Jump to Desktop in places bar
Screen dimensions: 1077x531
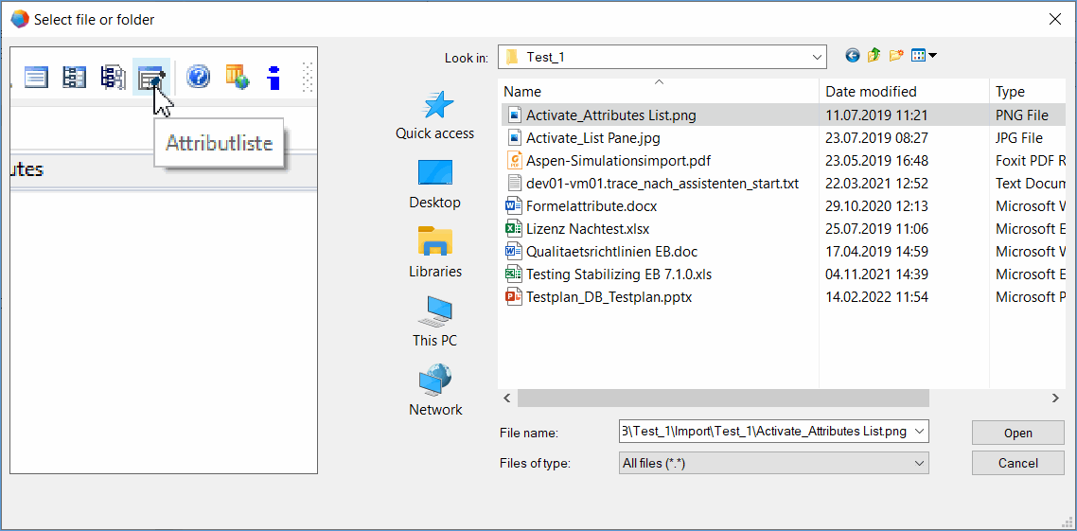pyautogui.click(x=434, y=185)
